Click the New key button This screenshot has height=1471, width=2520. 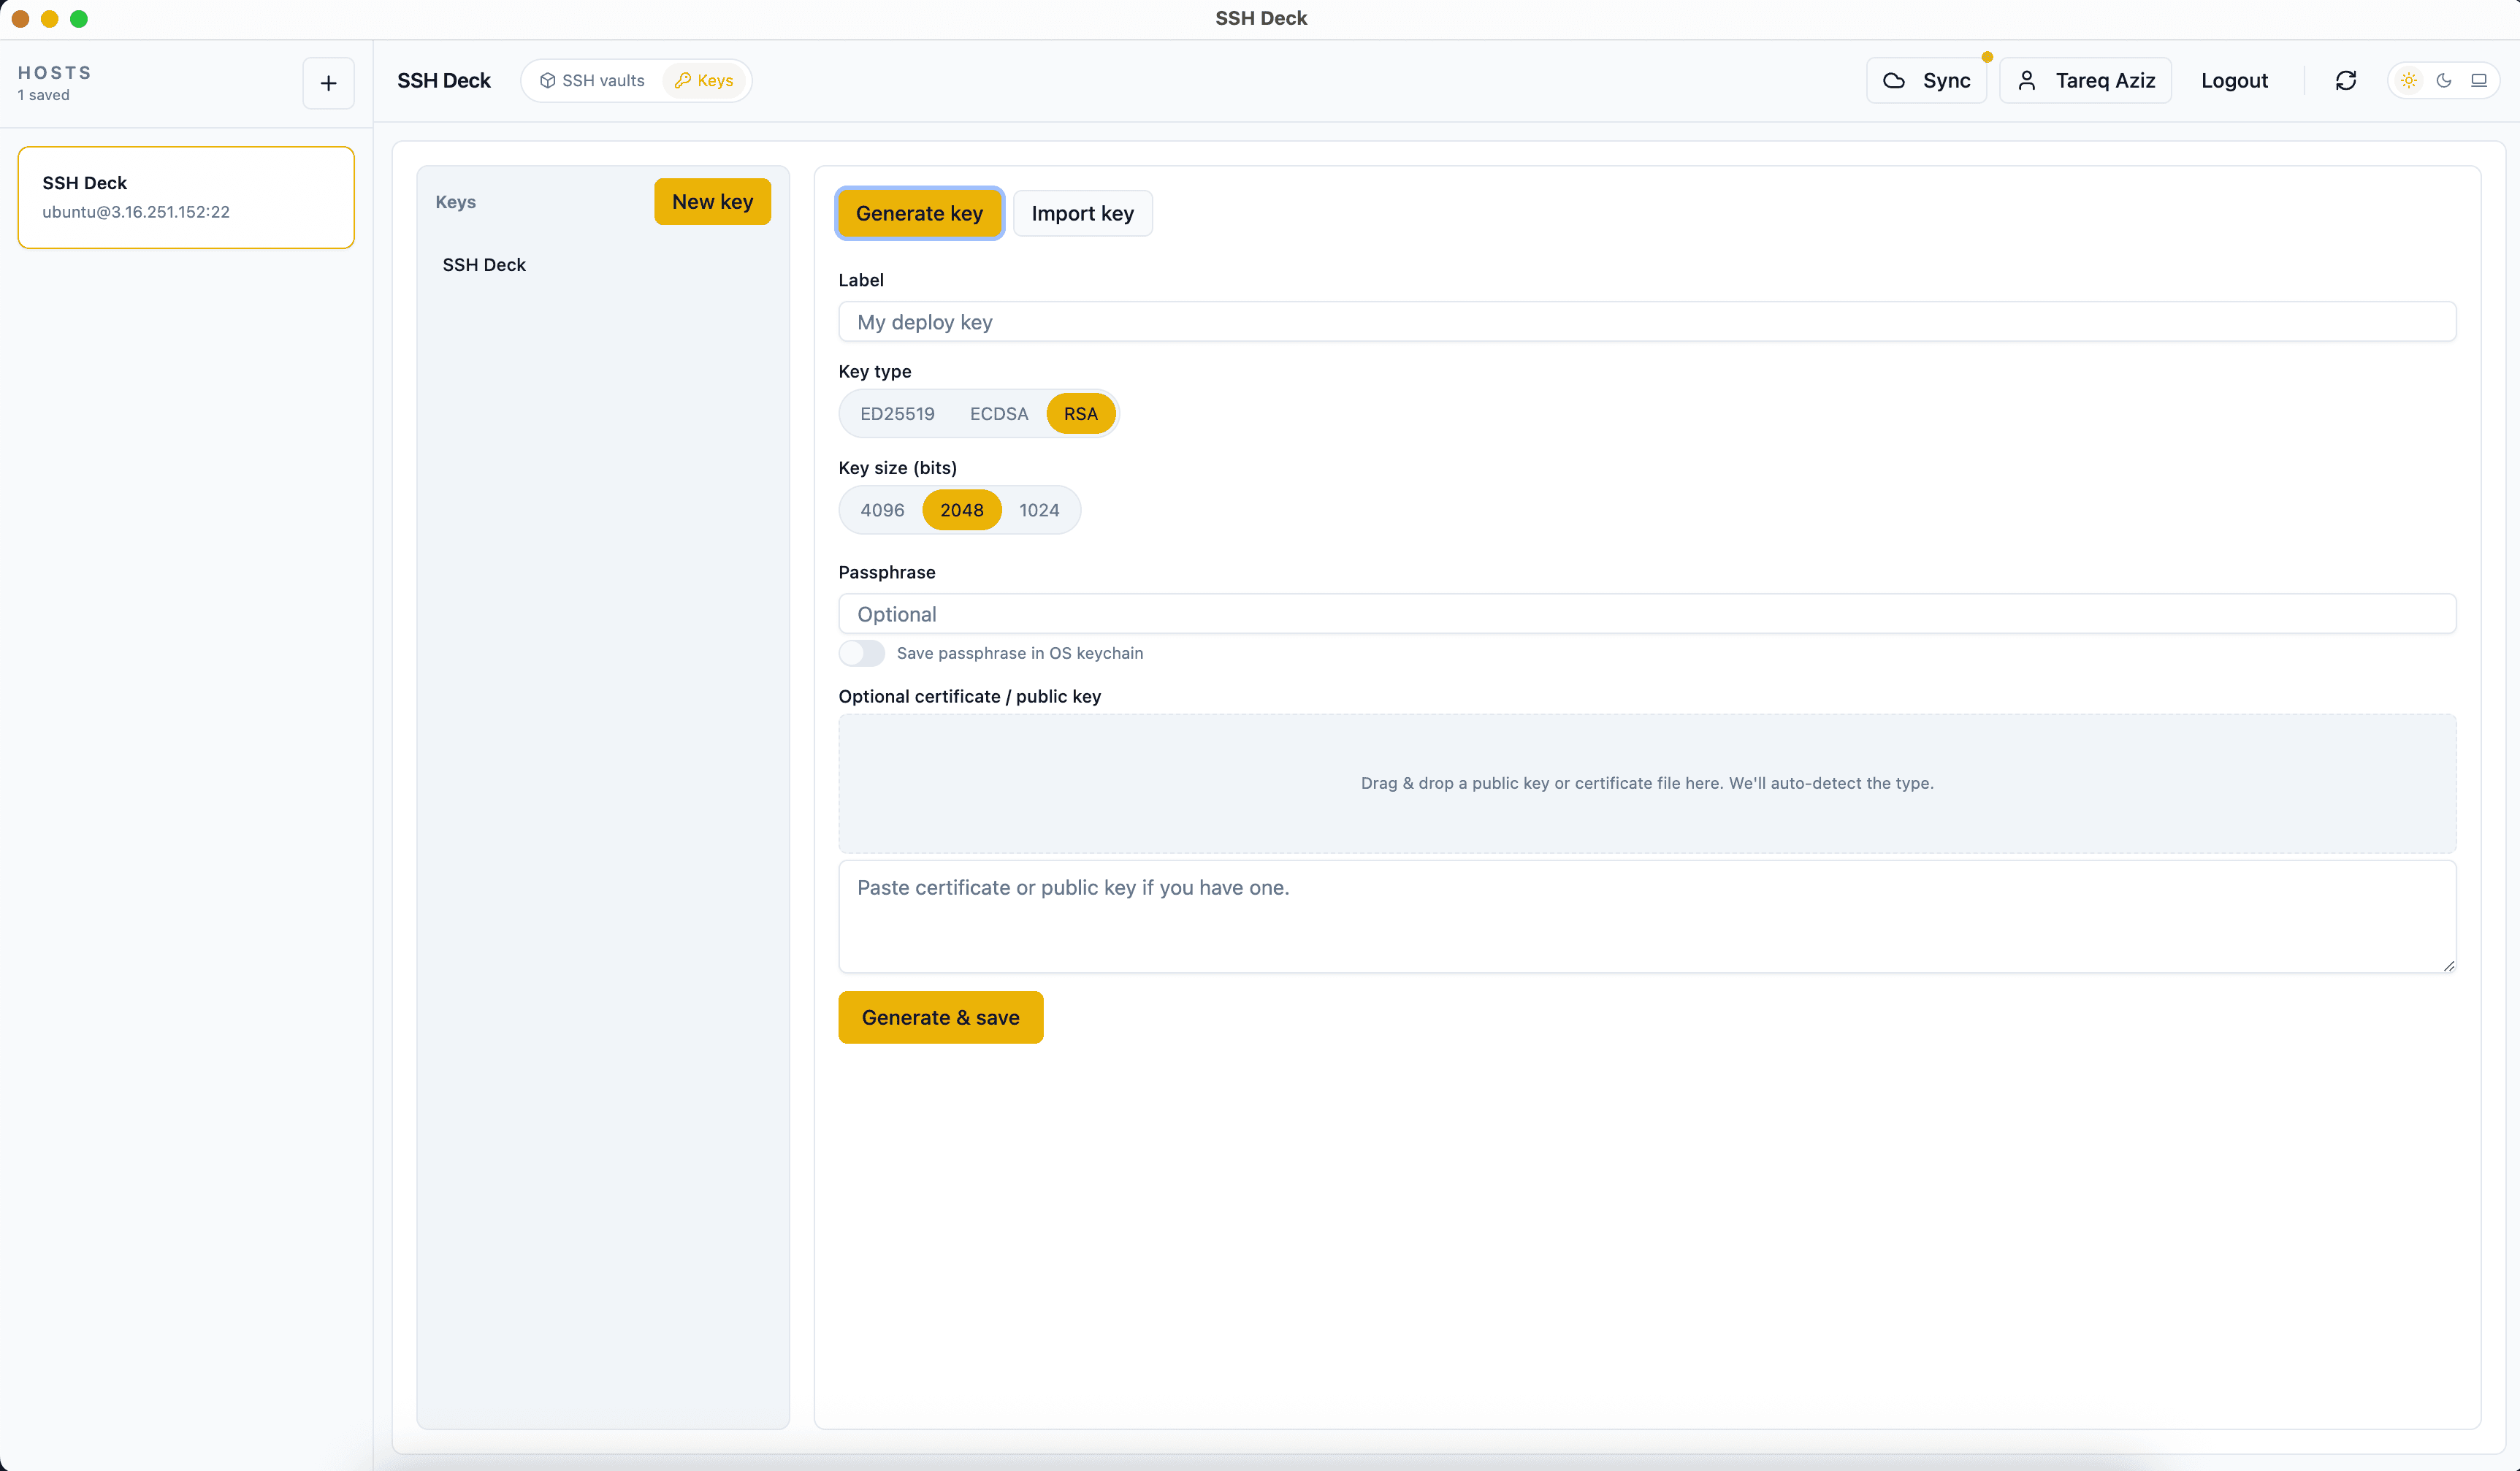tap(712, 201)
